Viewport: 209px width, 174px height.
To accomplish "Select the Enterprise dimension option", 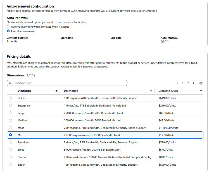I will point(10,105).
